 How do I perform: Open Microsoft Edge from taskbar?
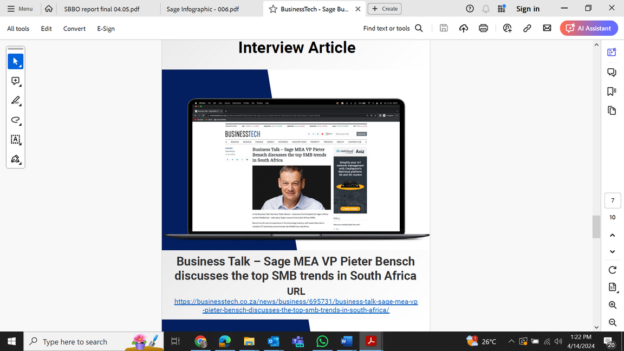coord(225,341)
